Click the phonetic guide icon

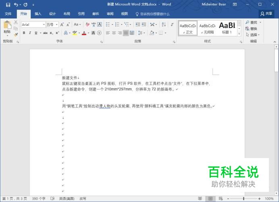click(x=94, y=25)
